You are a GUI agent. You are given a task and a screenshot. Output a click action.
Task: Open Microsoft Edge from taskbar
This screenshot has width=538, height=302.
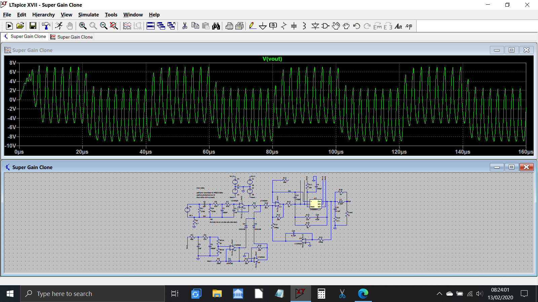pos(363,294)
